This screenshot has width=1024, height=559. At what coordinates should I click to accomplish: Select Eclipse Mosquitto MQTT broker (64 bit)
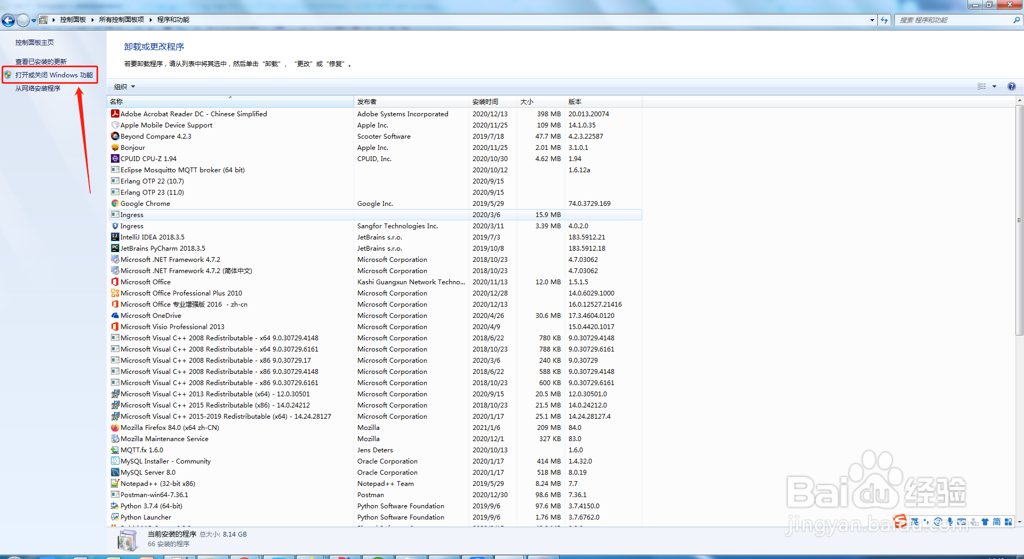point(375,170)
